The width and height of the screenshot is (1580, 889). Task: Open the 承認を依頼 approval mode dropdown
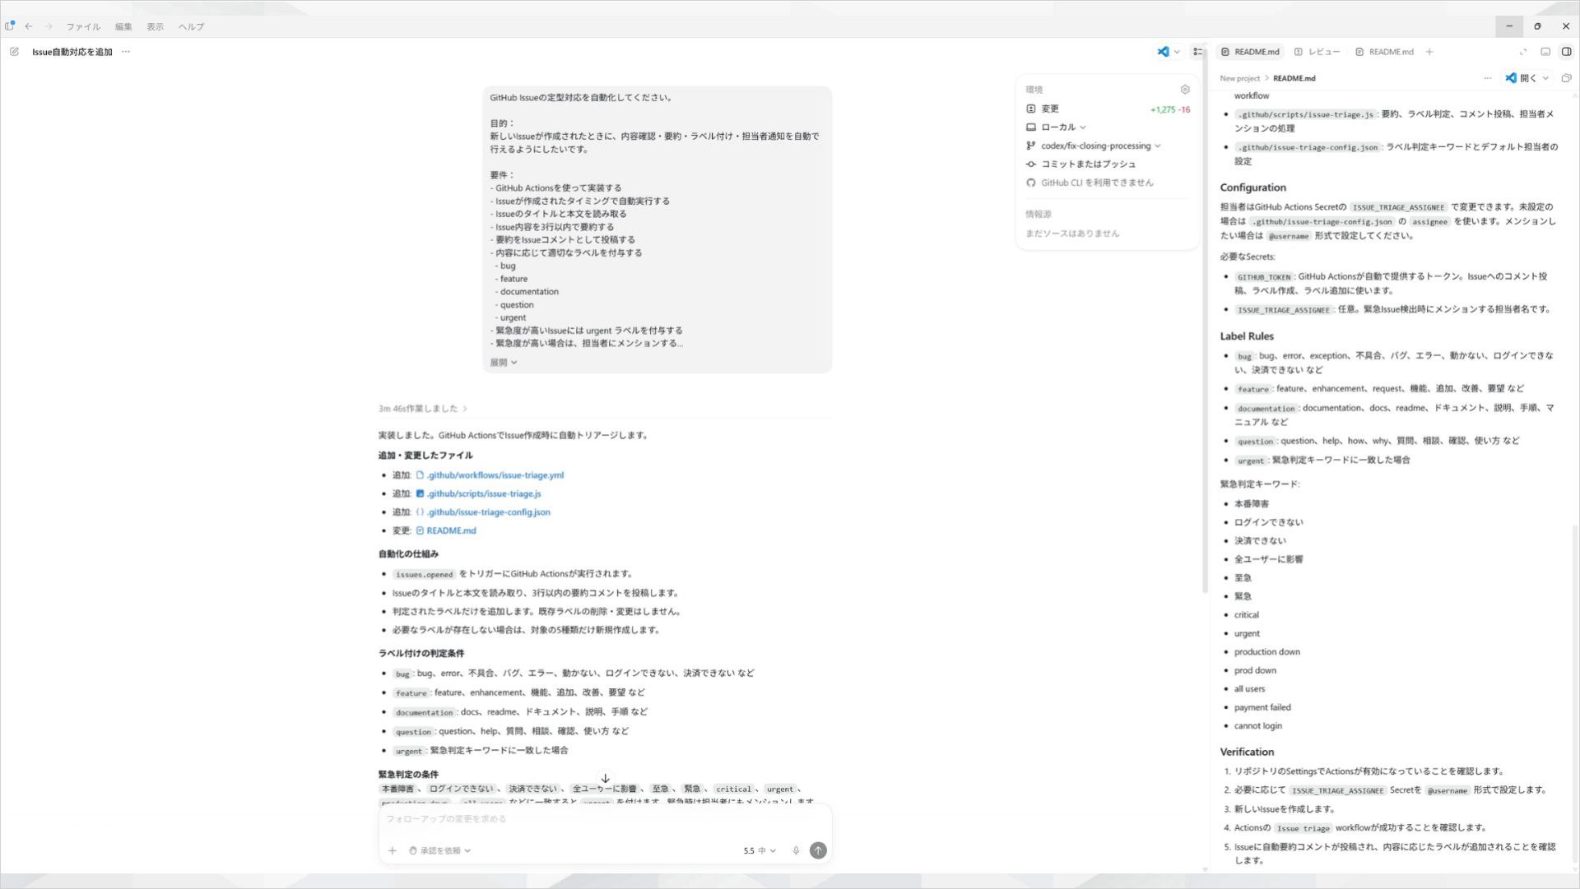click(440, 851)
